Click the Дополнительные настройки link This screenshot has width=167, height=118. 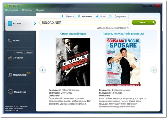pos(111,28)
